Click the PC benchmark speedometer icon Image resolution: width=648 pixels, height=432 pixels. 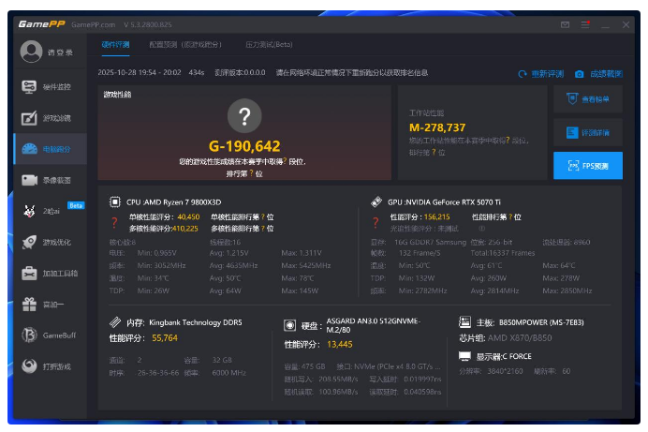(29, 149)
